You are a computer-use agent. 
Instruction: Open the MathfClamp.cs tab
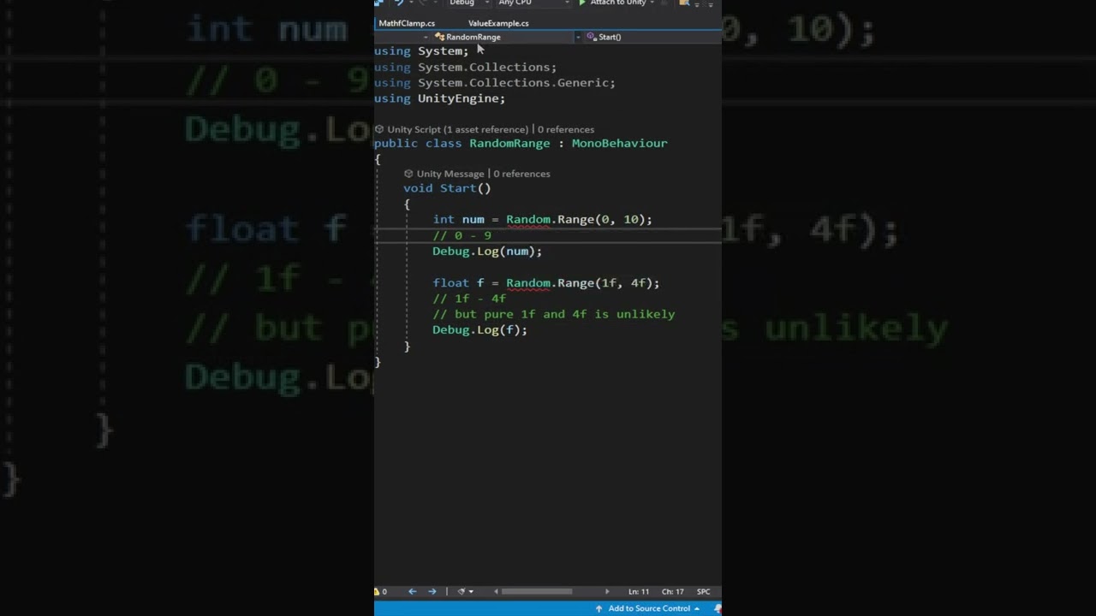click(x=407, y=23)
